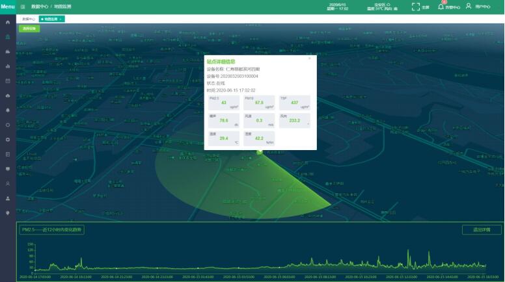505x282 pixels.
Task: Click the document icon in sidebar
Action: [x=8, y=154]
